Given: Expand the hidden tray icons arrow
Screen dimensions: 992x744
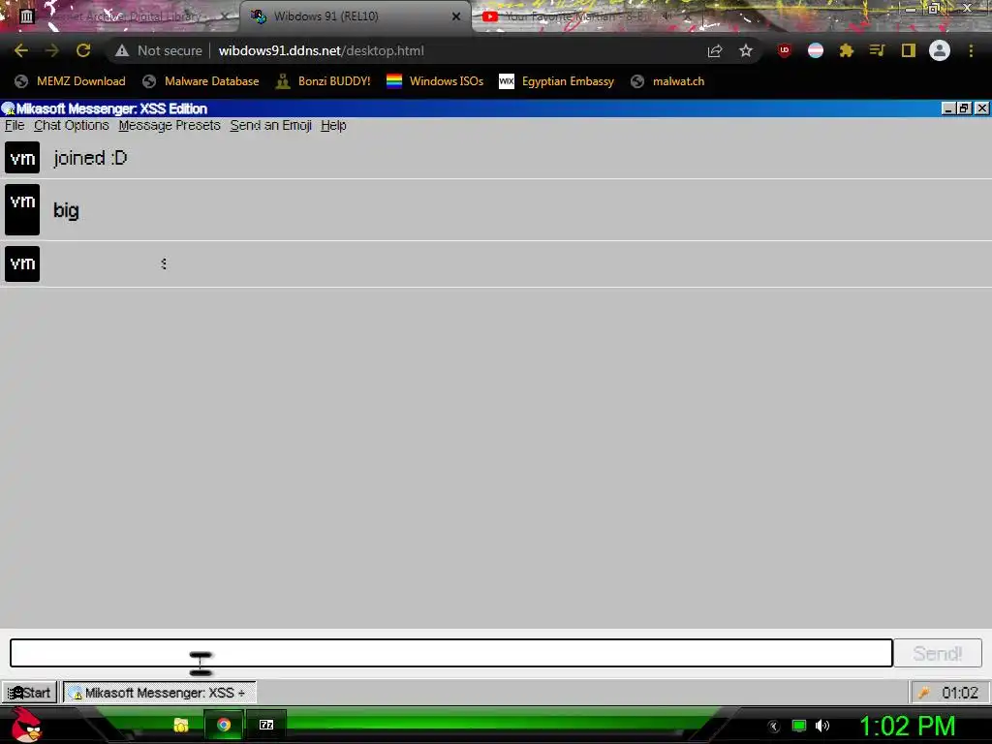Looking at the screenshot, I should click(774, 726).
